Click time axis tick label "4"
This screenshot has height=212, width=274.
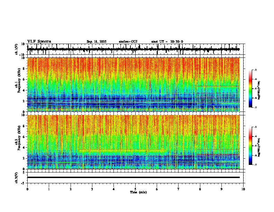(114, 189)
